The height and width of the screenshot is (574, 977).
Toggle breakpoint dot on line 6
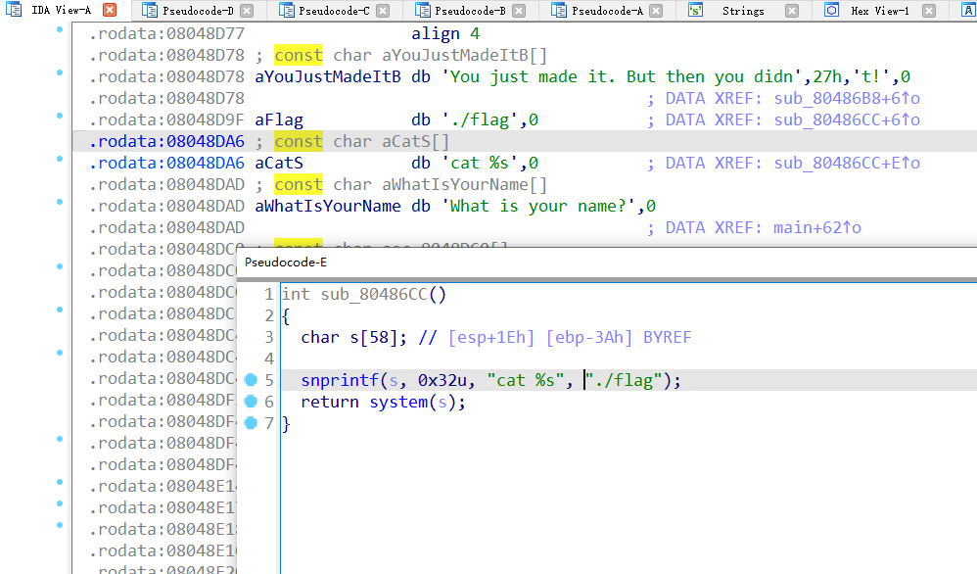click(x=251, y=402)
